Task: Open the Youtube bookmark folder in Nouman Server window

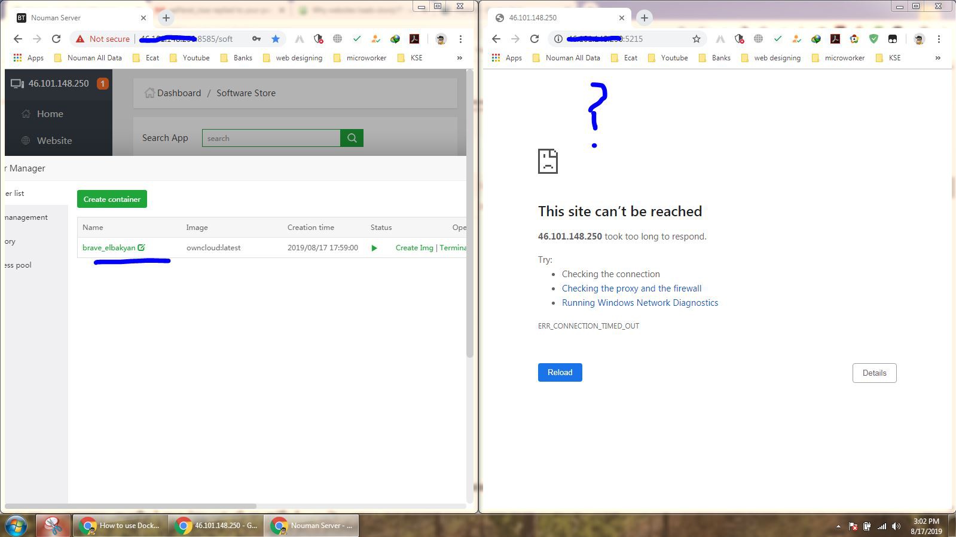Action: tap(190, 58)
